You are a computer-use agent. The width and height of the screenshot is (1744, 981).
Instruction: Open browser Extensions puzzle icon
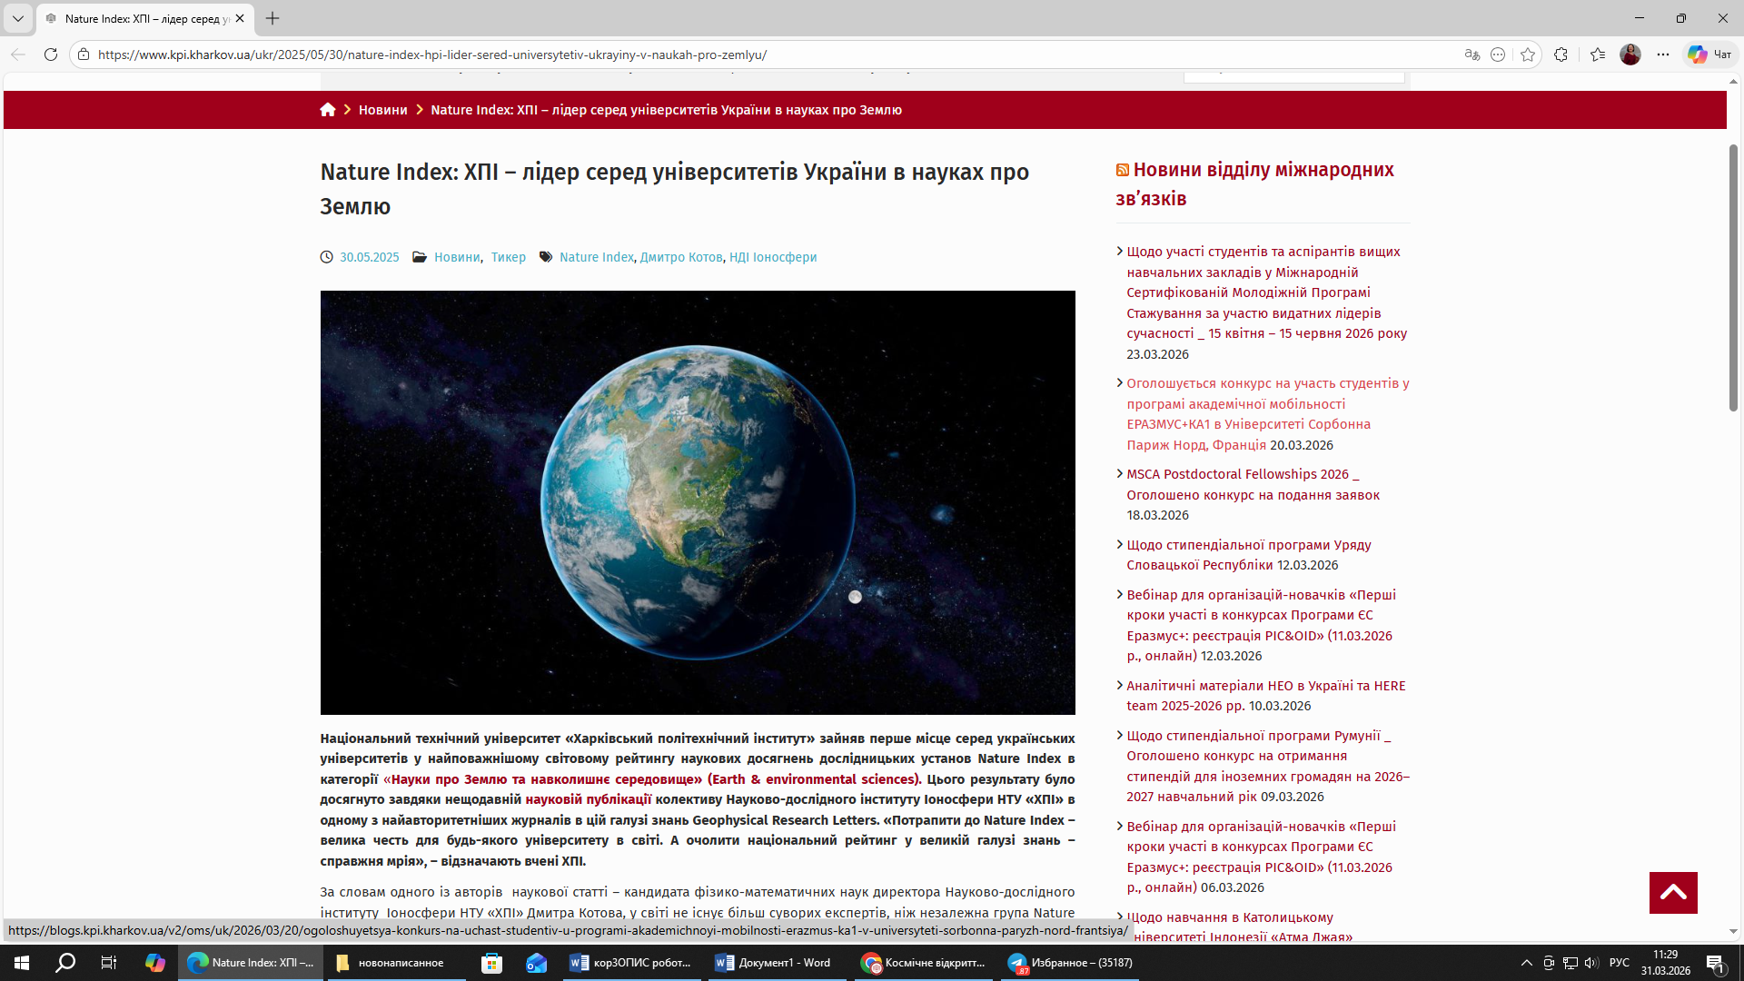click(1561, 54)
